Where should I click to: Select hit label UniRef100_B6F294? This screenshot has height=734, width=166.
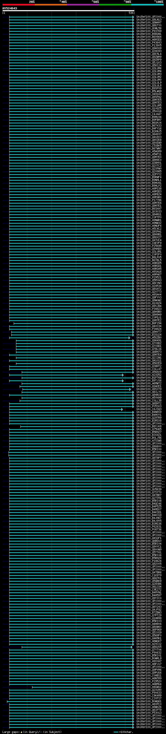coord(149,323)
